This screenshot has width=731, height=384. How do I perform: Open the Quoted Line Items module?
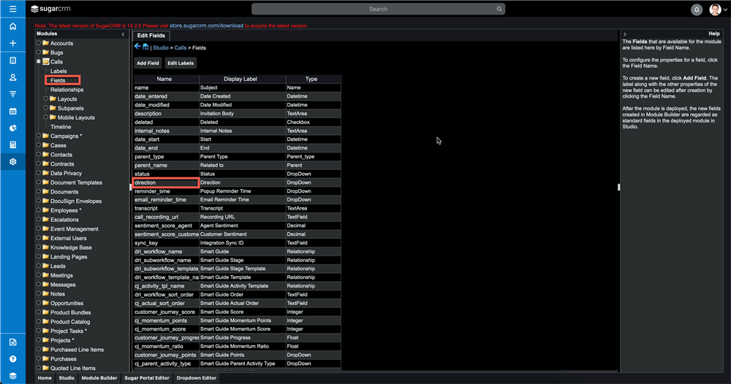click(x=72, y=368)
